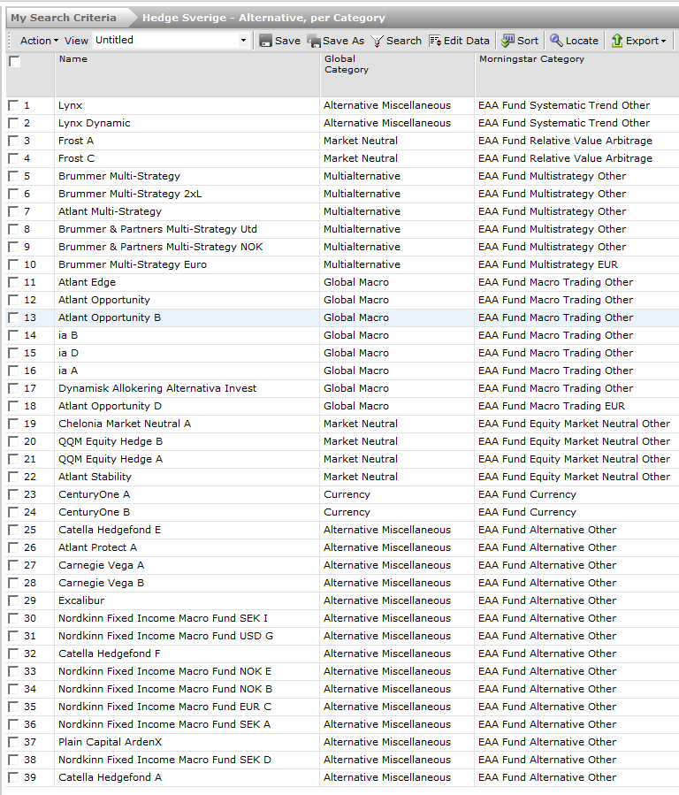
Task: Go to My Search Criteria breadcrumb
Action: (x=63, y=18)
